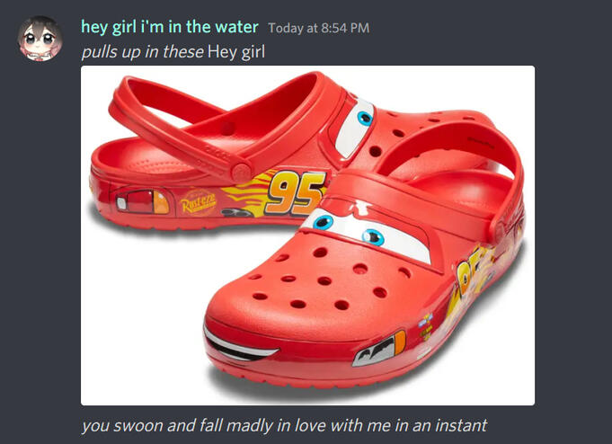The width and height of the screenshot is (612, 444).
Task: Click the headlight sticker on front shoe
Action: point(379,349)
